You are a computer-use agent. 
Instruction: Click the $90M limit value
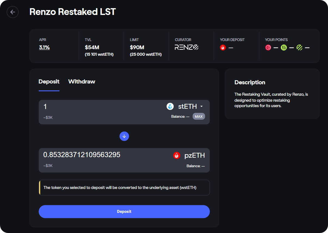137,48
